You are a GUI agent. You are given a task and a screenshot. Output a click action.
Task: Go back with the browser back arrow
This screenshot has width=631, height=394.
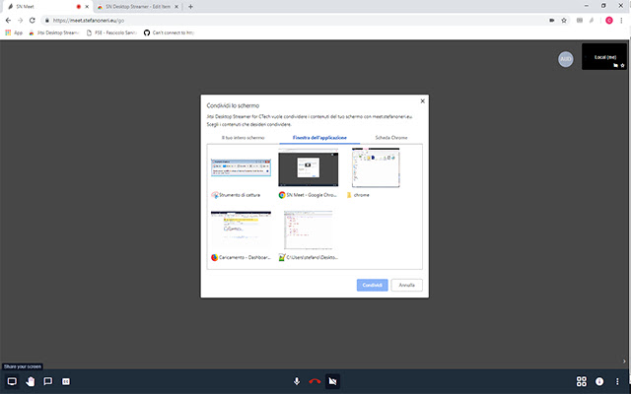(8, 20)
